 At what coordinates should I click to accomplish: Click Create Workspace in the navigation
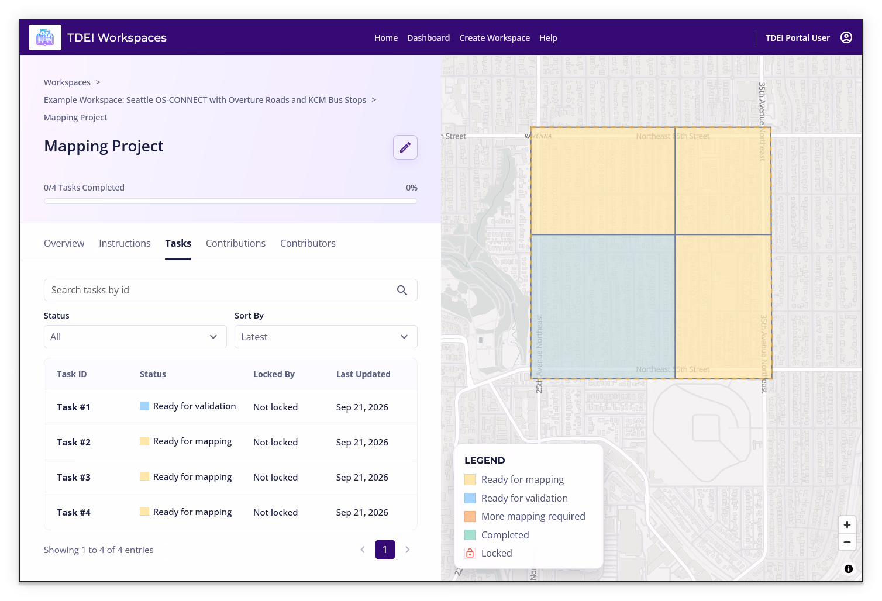[494, 38]
